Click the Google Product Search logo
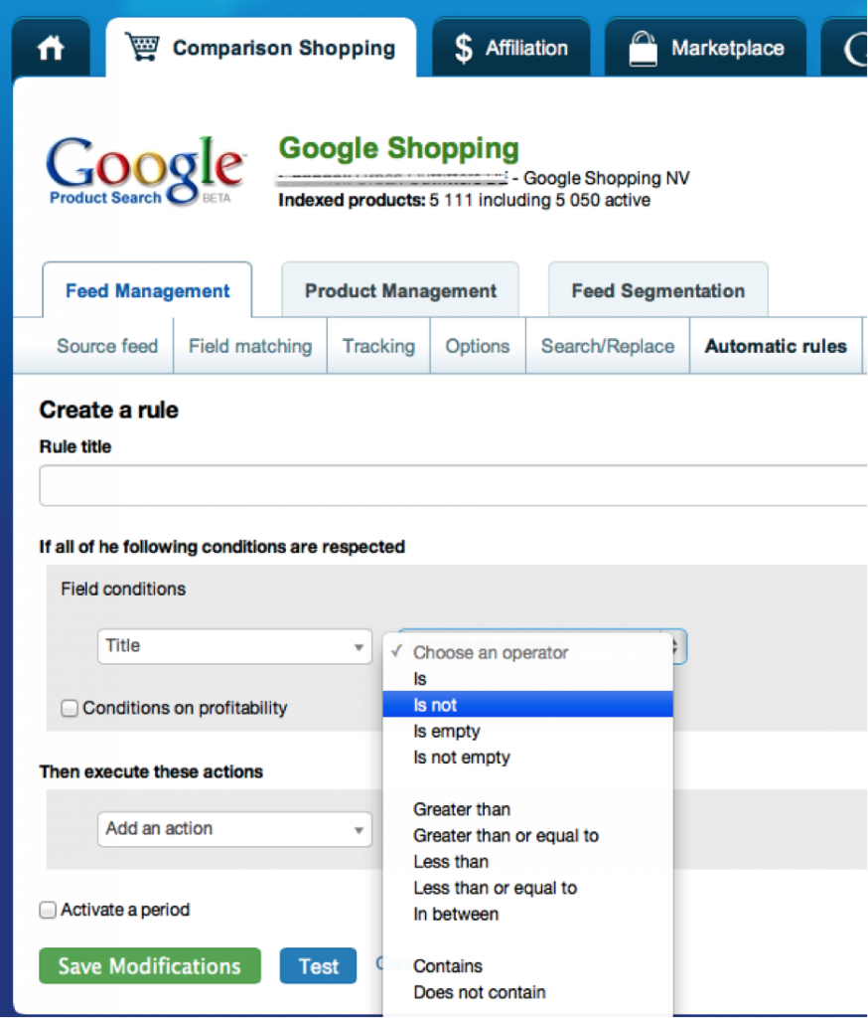Viewport: 868px width, 1018px height. (145, 171)
